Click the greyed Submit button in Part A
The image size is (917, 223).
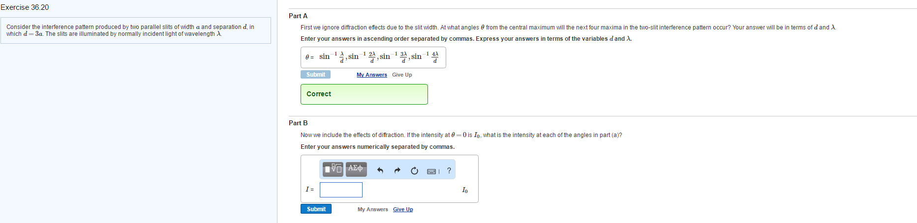pos(315,75)
